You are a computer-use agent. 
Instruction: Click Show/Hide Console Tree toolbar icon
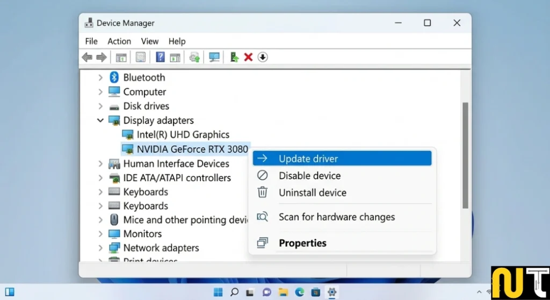[121, 57]
